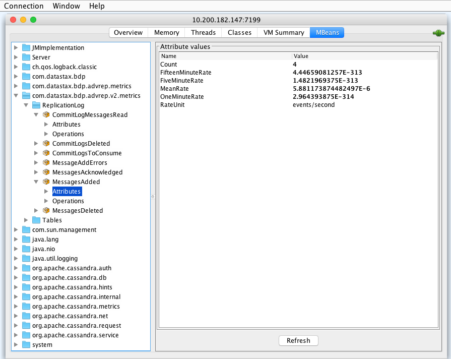This screenshot has height=359, width=451.
Task: Click the org.apache.cassandra.db folder icon
Action: click(26, 277)
